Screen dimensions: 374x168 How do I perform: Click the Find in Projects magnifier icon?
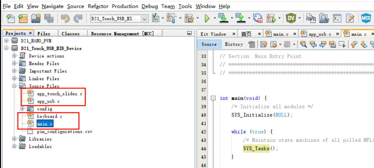[x=324, y=18]
